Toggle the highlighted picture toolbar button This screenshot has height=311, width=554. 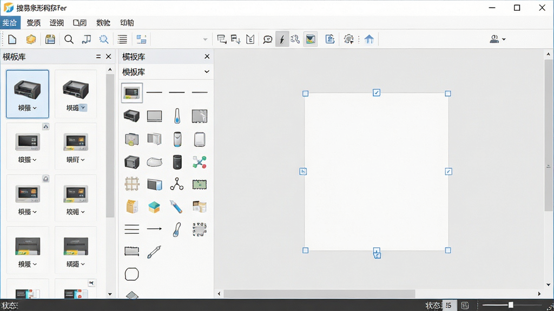coord(310,39)
